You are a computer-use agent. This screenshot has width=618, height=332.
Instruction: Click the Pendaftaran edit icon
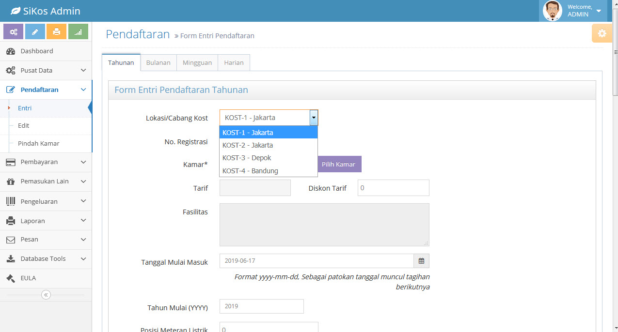tap(11, 90)
